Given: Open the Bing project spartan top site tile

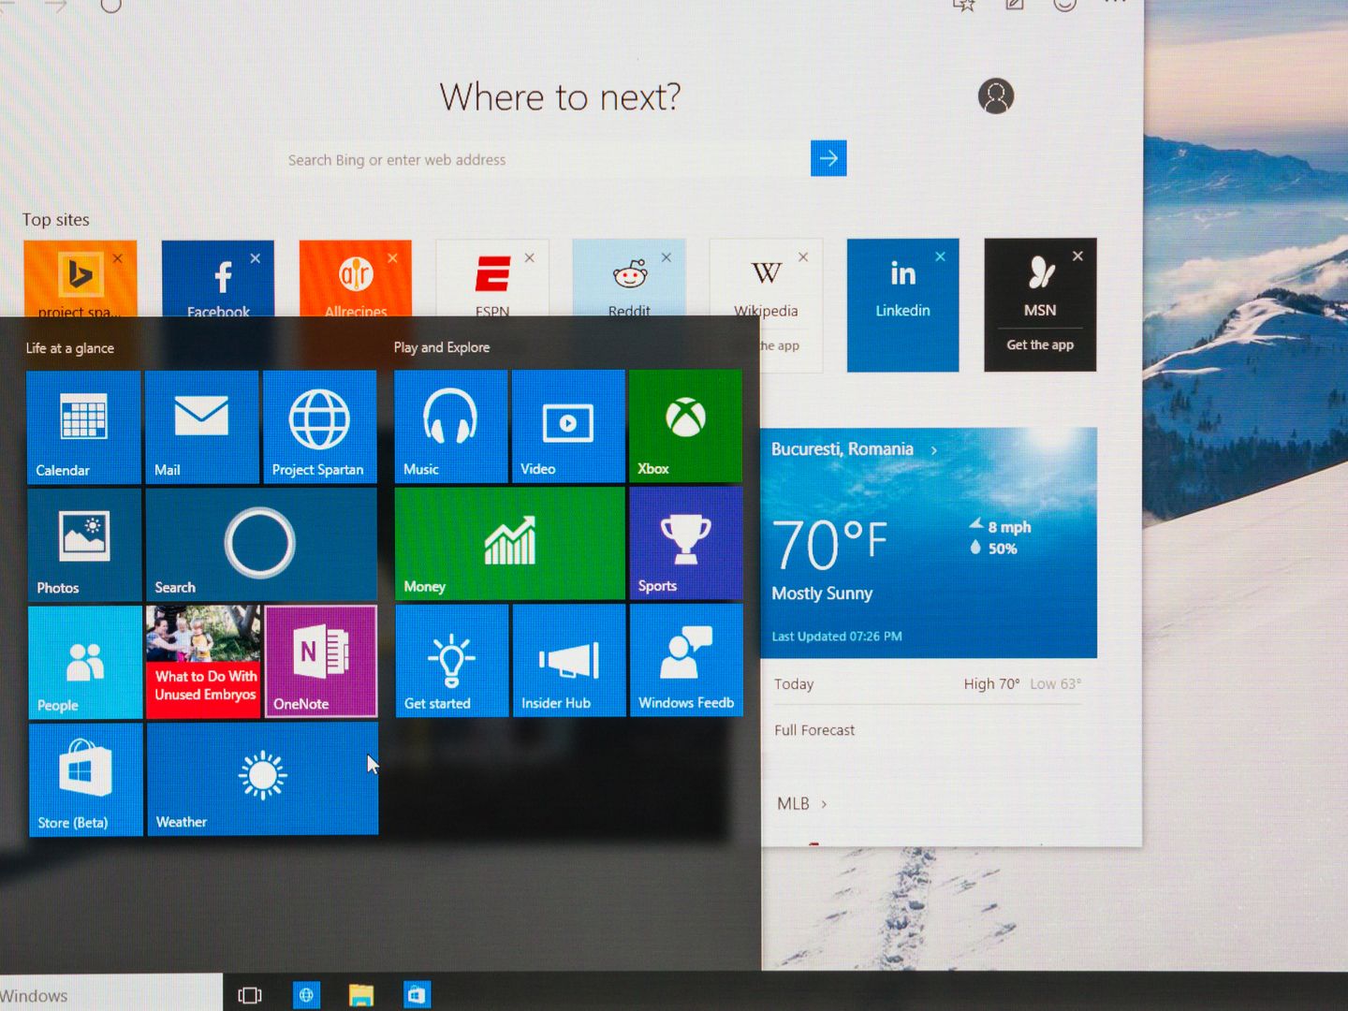Looking at the screenshot, I should click(x=81, y=280).
